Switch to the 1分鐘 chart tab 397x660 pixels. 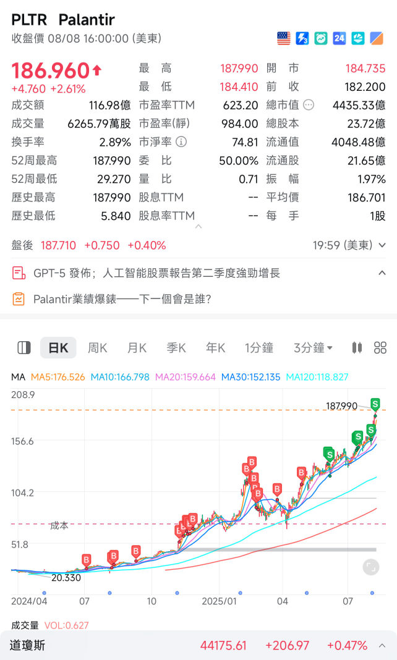pos(259,348)
